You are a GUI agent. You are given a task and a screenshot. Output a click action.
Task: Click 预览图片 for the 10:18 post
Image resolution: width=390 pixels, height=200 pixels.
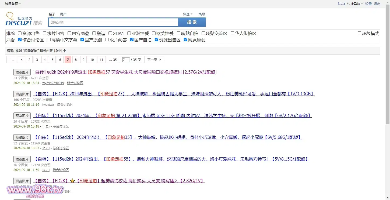coord(22,116)
